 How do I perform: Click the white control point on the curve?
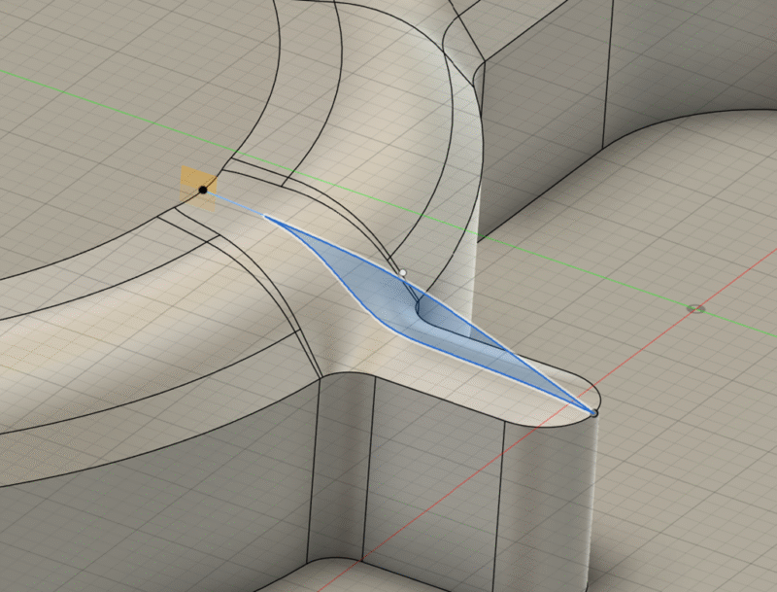(402, 273)
